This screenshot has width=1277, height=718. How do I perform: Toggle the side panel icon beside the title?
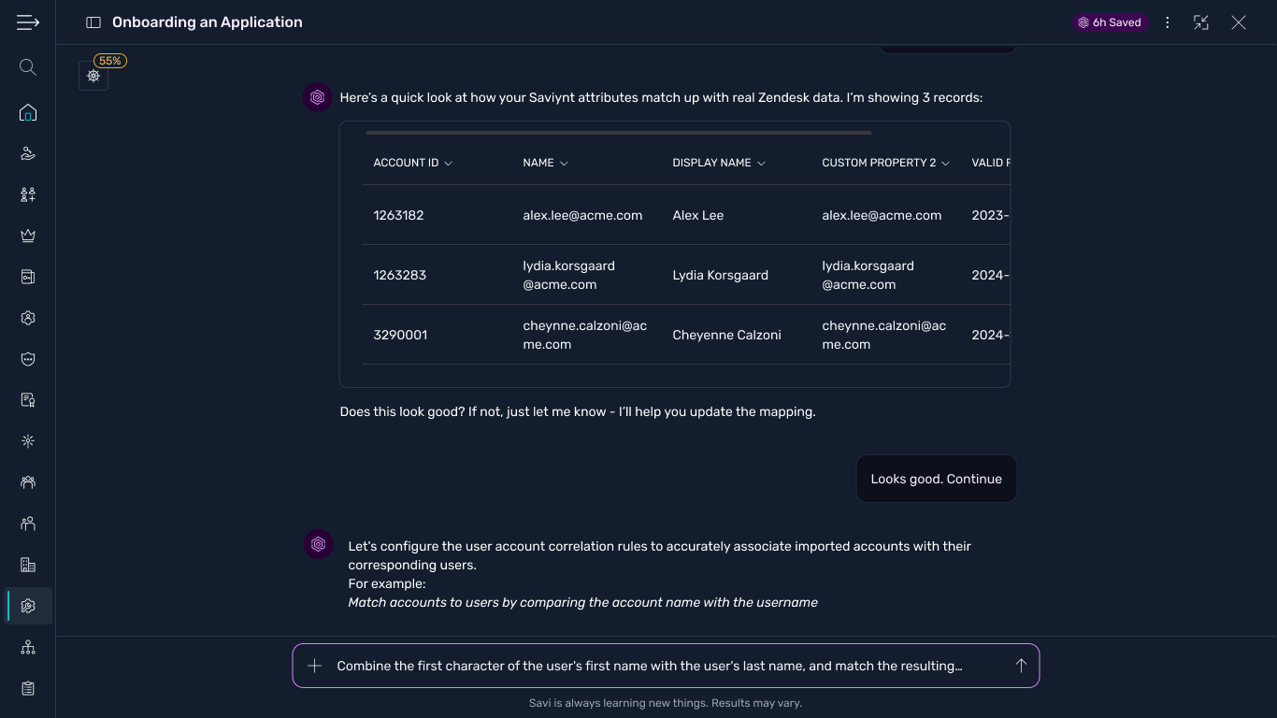pos(93,22)
